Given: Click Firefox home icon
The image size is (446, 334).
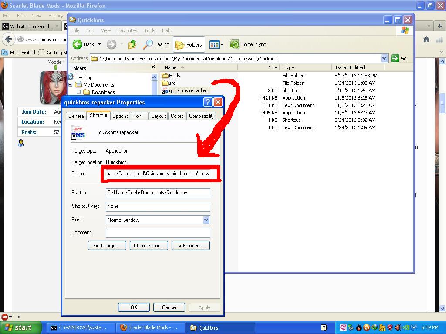Looking at the screenshot, I should (426, 39).
